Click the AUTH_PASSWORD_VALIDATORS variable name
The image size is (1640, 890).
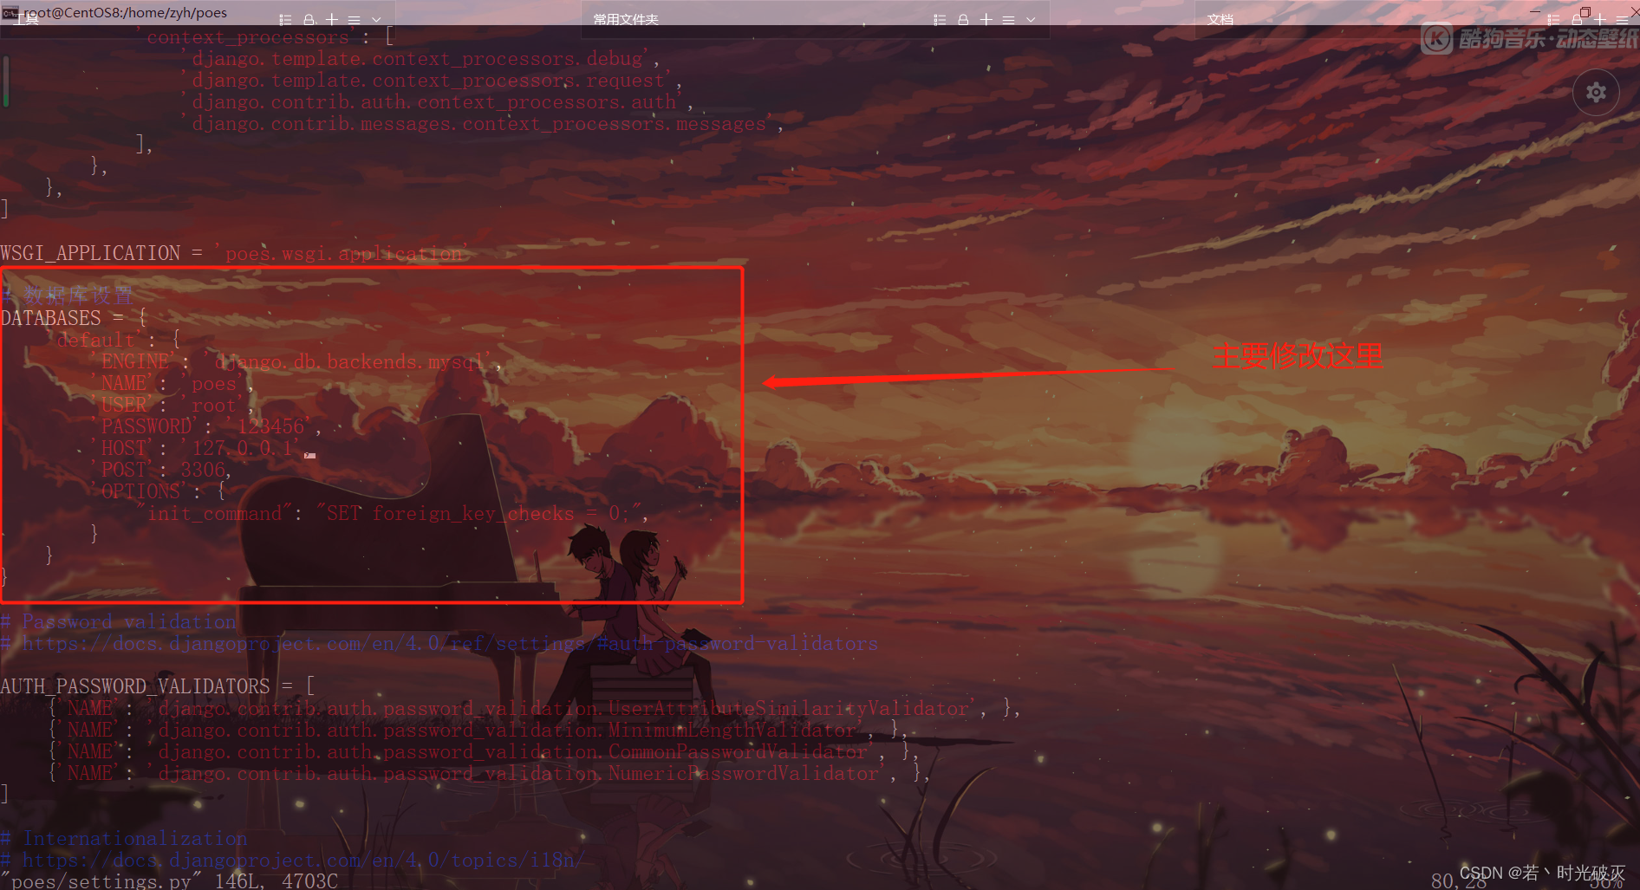[x=135, y=686]
